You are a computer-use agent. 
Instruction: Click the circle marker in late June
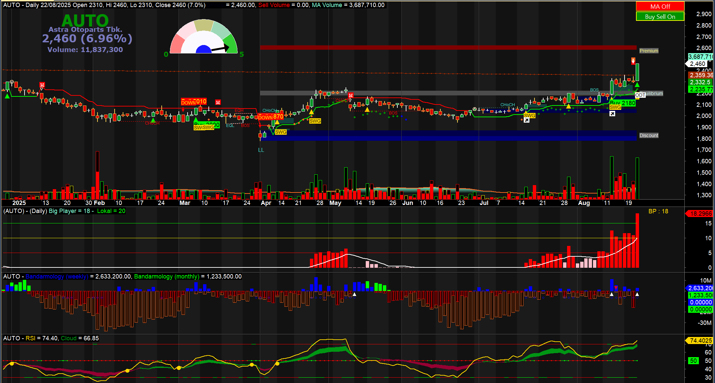coord(475,109)
